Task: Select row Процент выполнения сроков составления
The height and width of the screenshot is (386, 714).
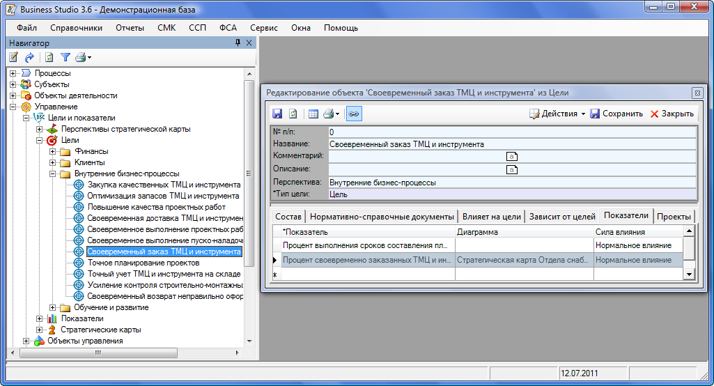Action: point(478,245)
